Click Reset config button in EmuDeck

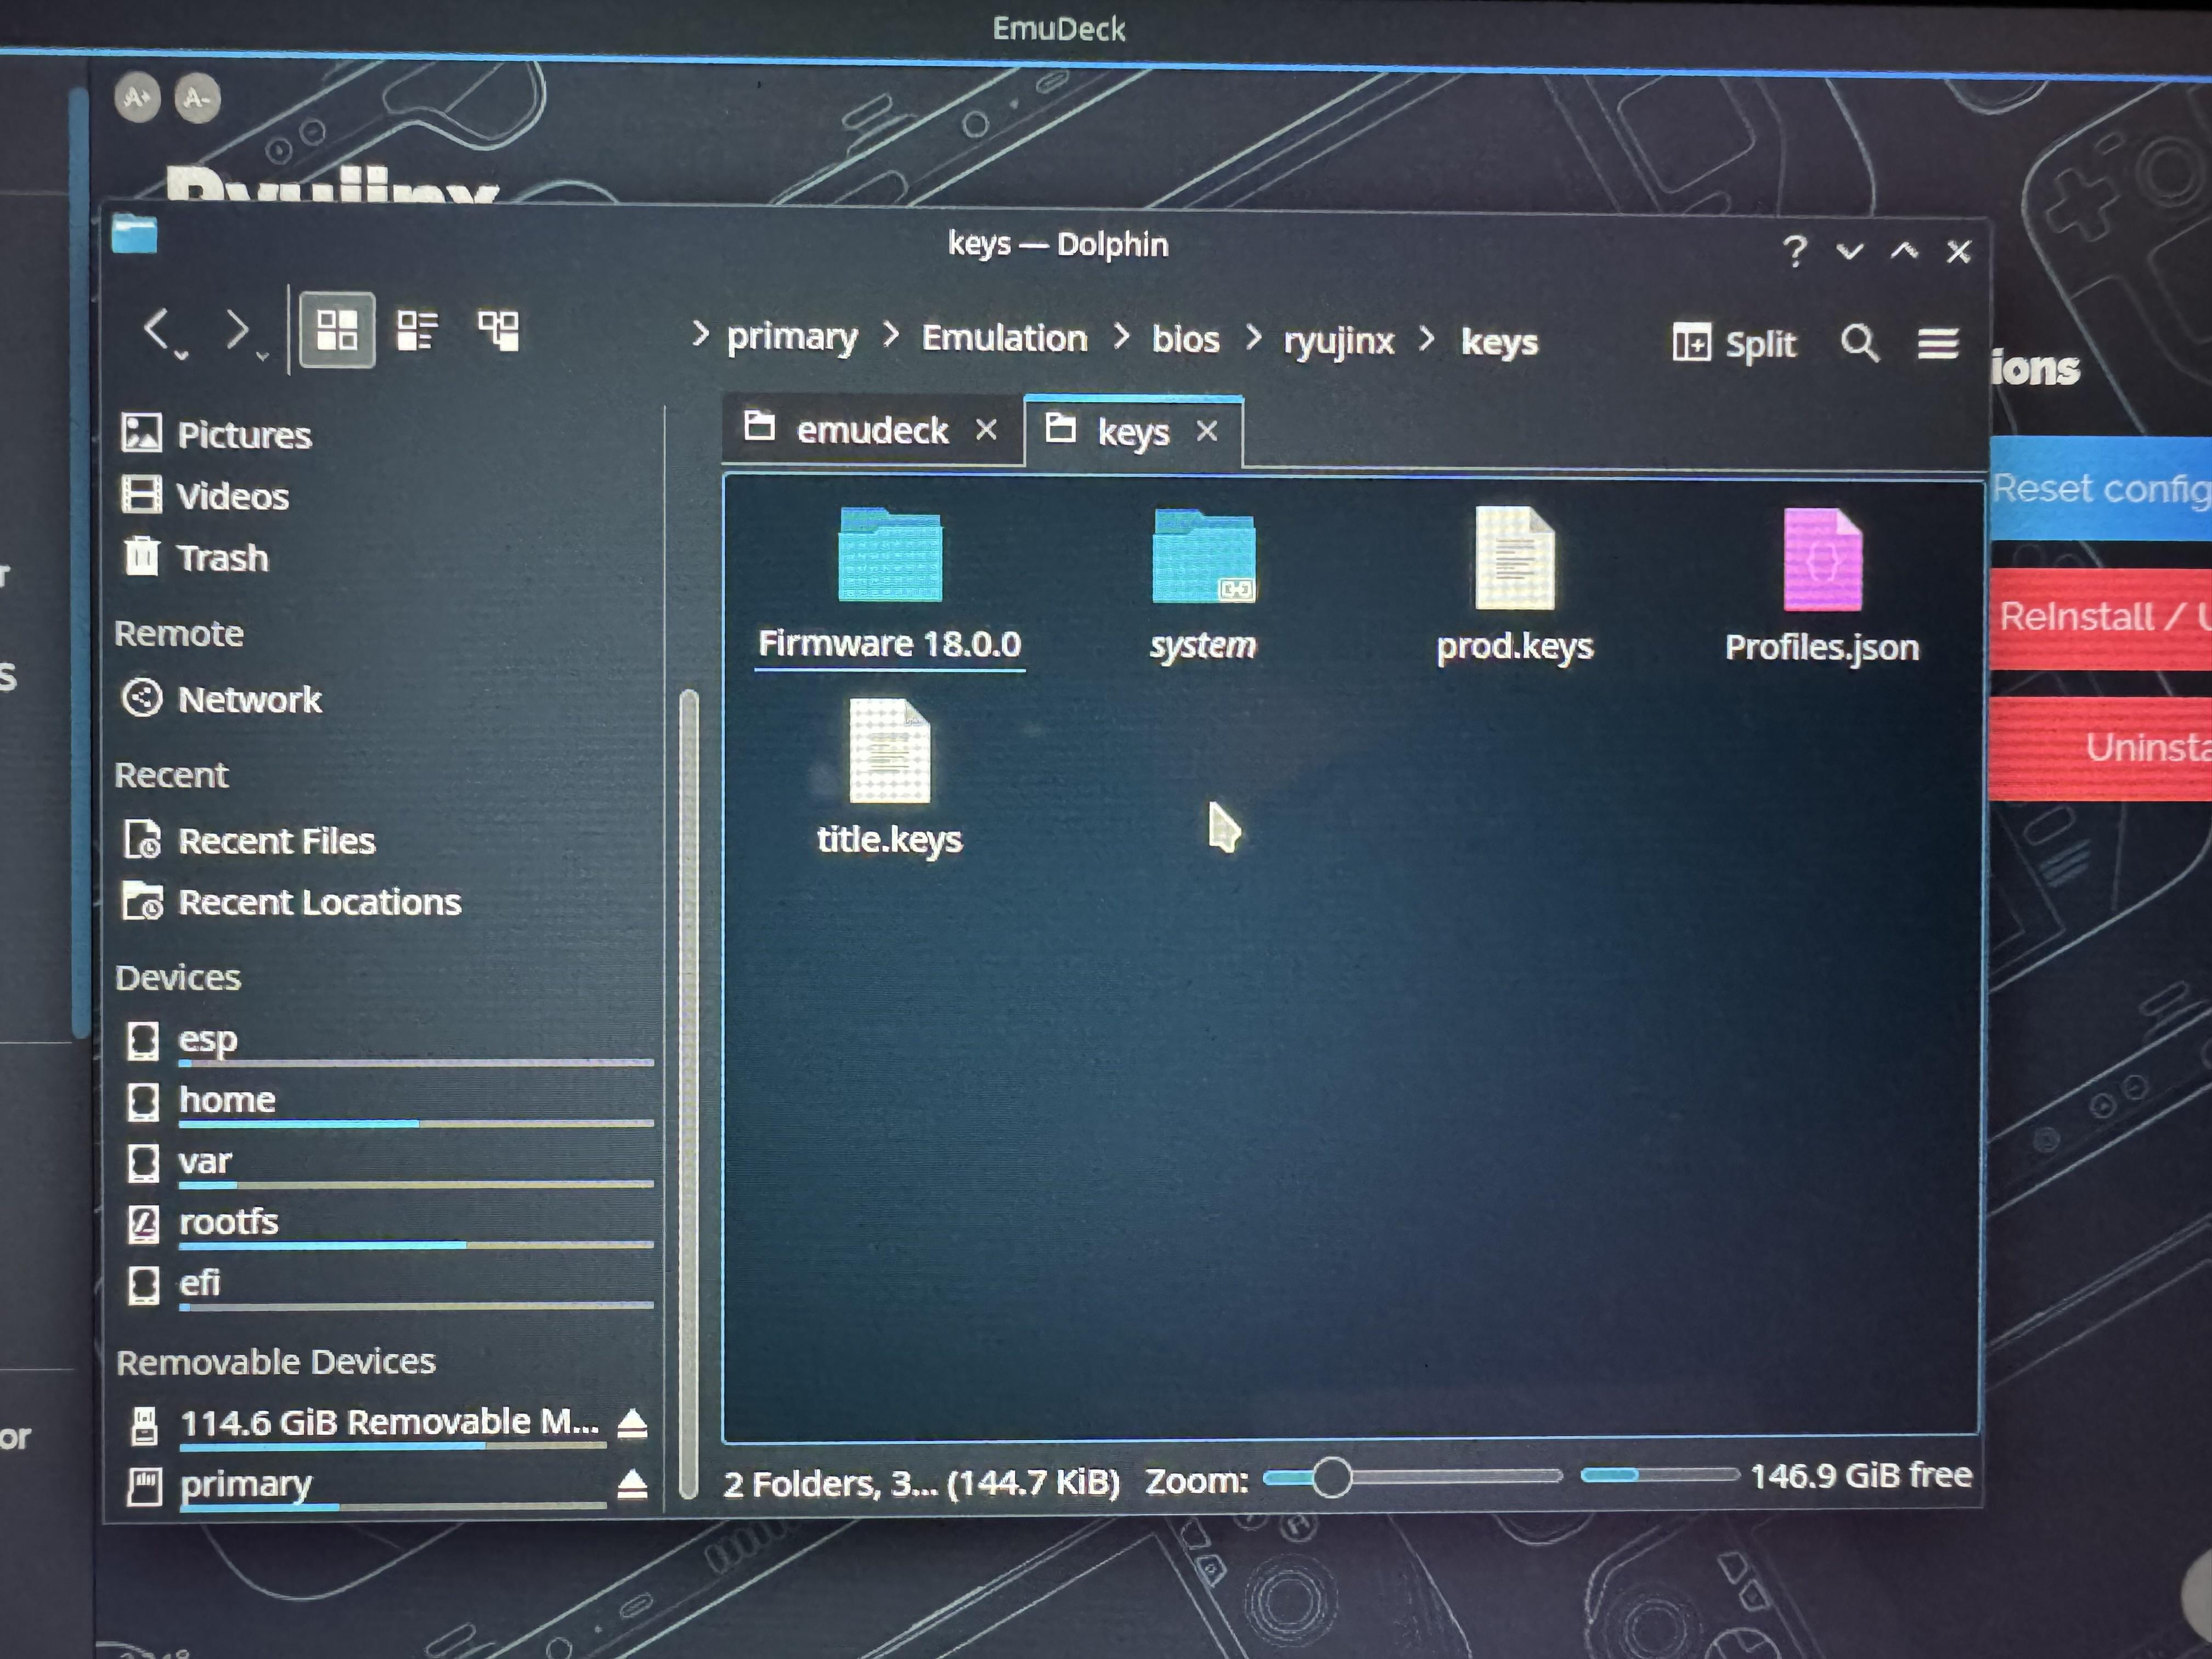click(2101, 488)
